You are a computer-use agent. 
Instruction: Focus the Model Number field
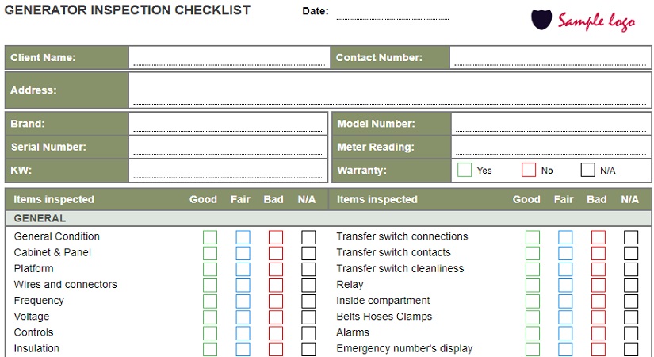[x=550, y=124]
